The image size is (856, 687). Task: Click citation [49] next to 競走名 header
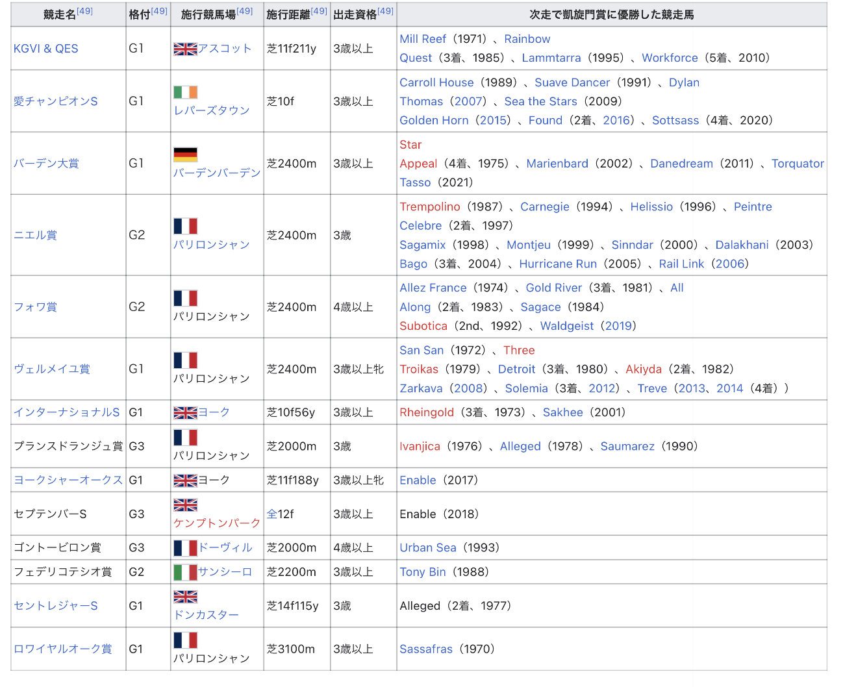pos(85,11)
